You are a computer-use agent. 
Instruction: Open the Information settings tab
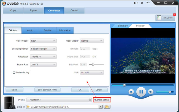coord(65,30)
